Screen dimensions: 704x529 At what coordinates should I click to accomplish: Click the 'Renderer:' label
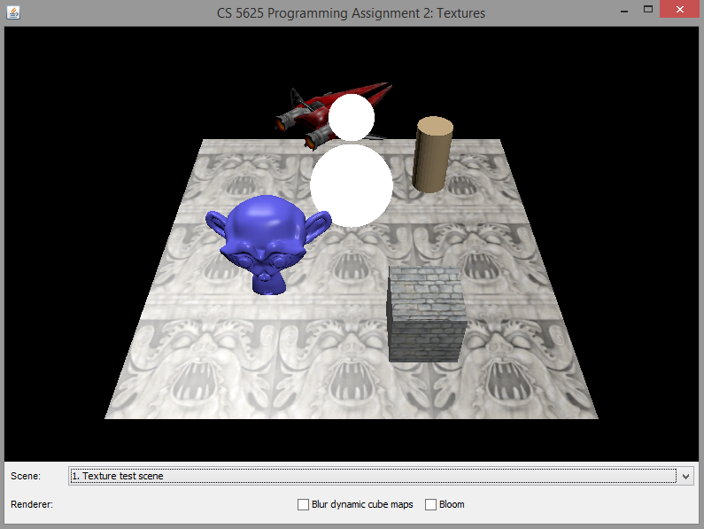point(32,504)
